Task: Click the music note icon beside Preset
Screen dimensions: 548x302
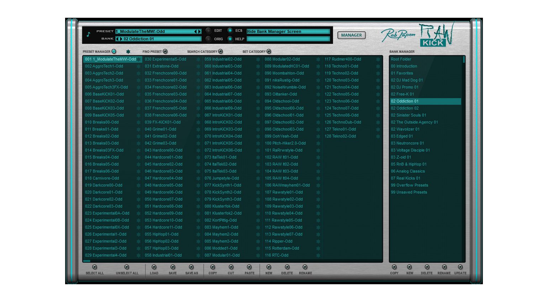Action: pyautogui.click(x=88, y=34)
